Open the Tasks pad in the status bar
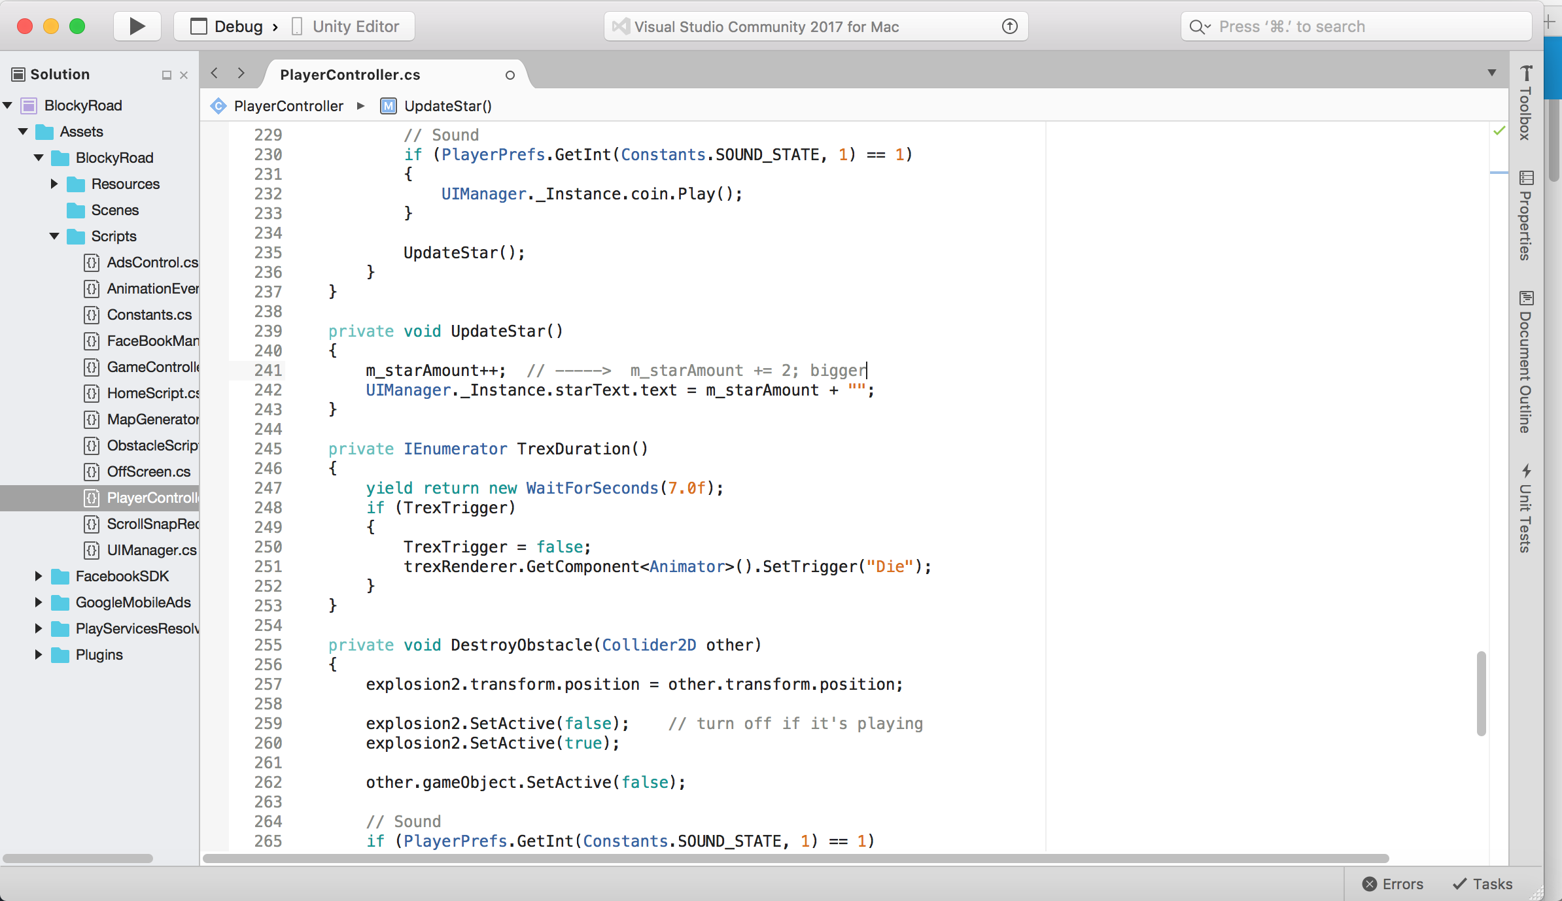Image resolution: width=1562 pixels, height=901 pixels. coord(1482,884)
